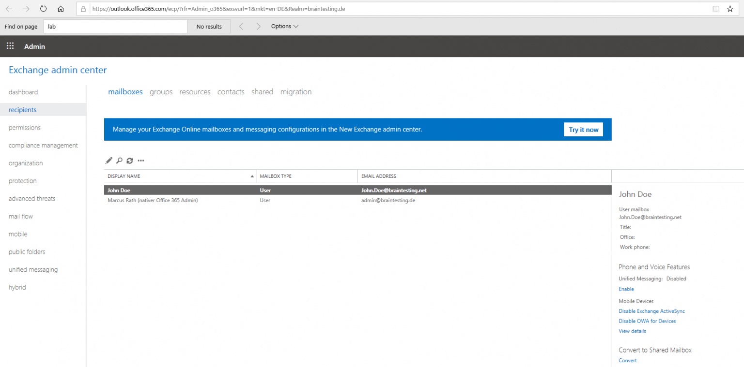The height and width of the screenshot is (367, 744).
Task: Select the pencil edit icon in the toolbar
Action: click(108, 160)
